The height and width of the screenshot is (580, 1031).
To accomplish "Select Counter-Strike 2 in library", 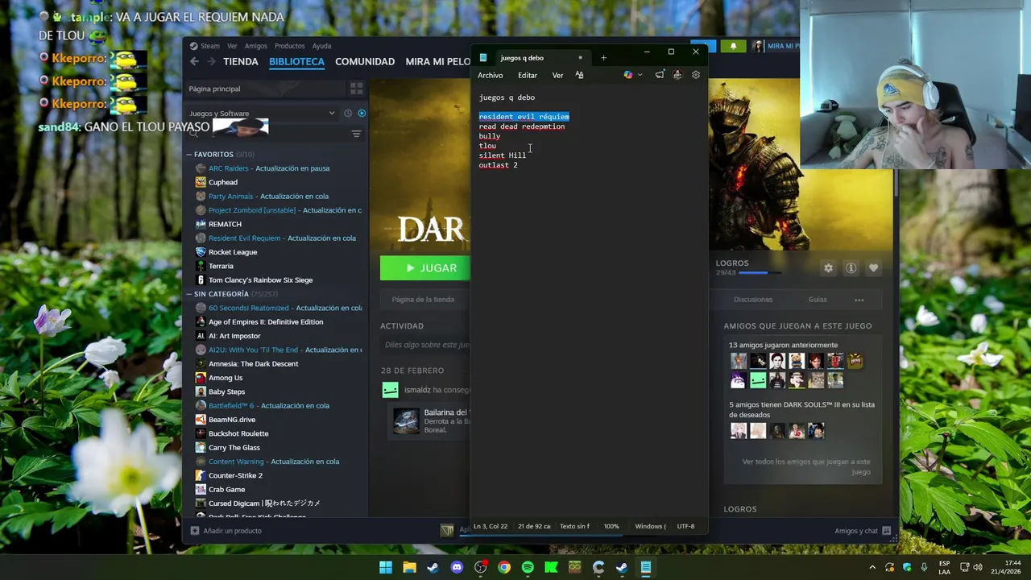I will (x=235, y=475).
